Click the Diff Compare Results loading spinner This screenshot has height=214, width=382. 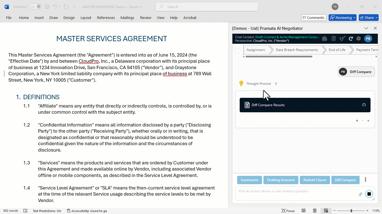pos(364,105)
